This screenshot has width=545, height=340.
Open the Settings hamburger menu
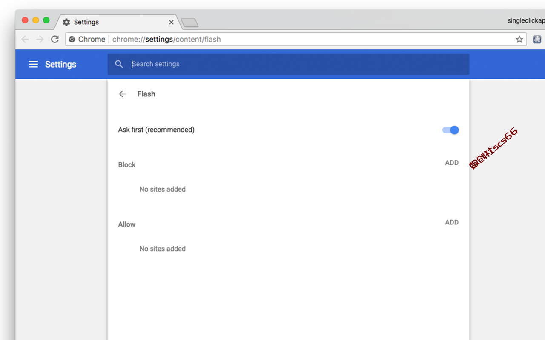pos(33,64)
